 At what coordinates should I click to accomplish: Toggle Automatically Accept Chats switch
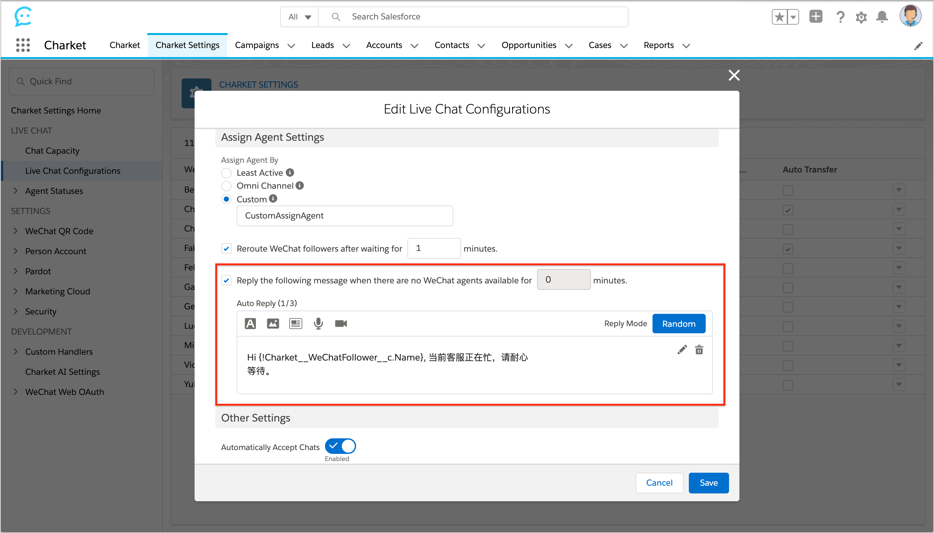[x=341, y=446]
